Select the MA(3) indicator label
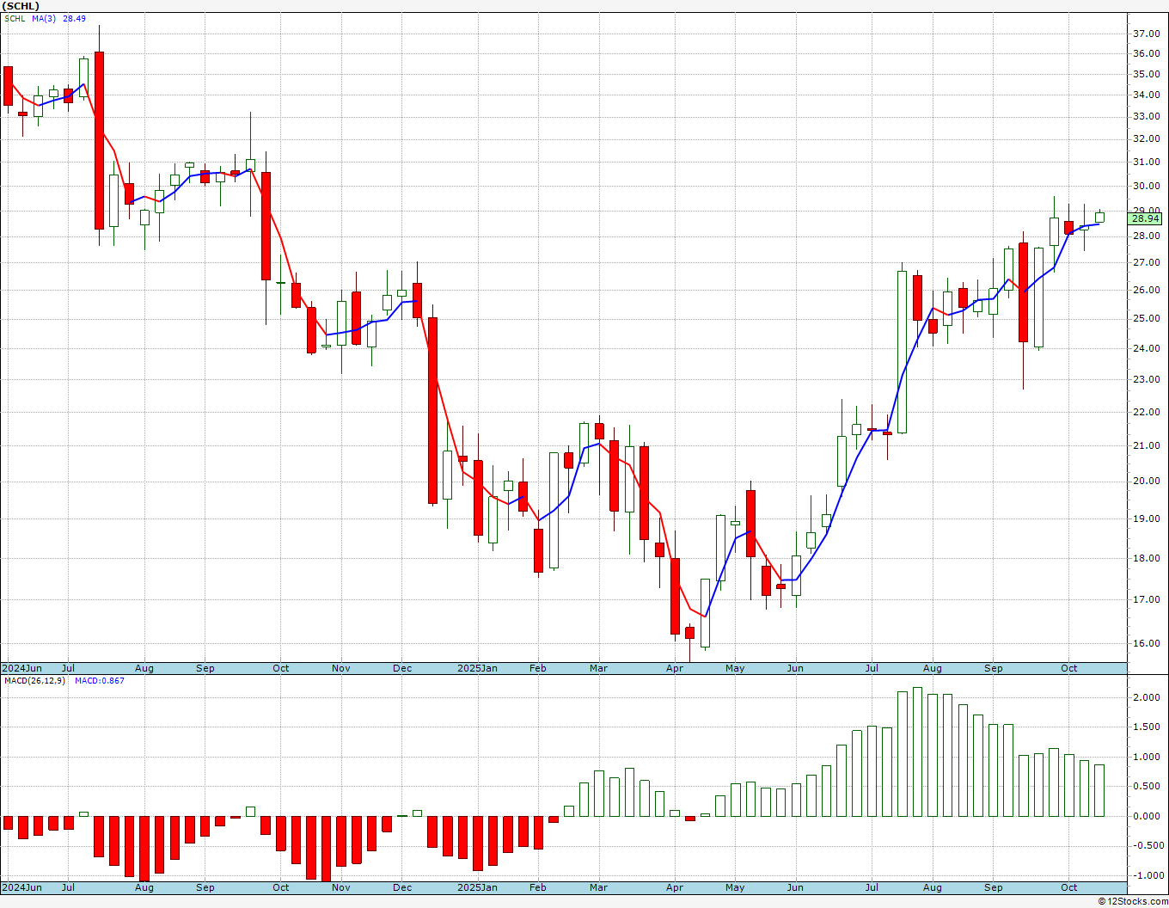The width and height of the screenshot is (1169, 908). [44, 19]
